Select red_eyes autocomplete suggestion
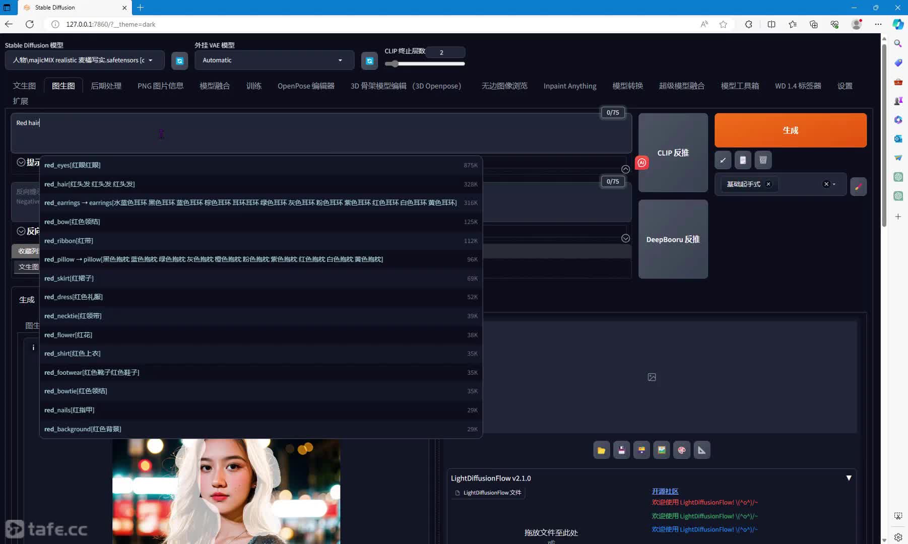Image resolution: width=908 pixels, height=544 pixels. [261, 165]
